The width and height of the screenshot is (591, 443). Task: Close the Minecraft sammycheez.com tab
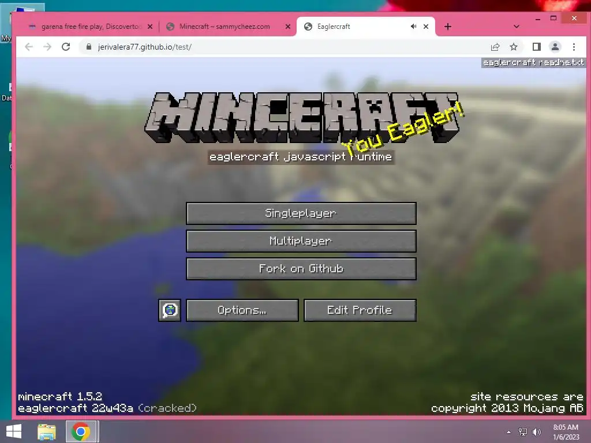tap(288, 27)
